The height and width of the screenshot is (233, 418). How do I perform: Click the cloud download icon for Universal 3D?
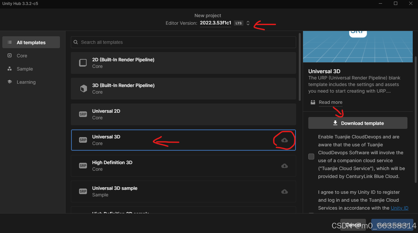(x=285, y=140)
